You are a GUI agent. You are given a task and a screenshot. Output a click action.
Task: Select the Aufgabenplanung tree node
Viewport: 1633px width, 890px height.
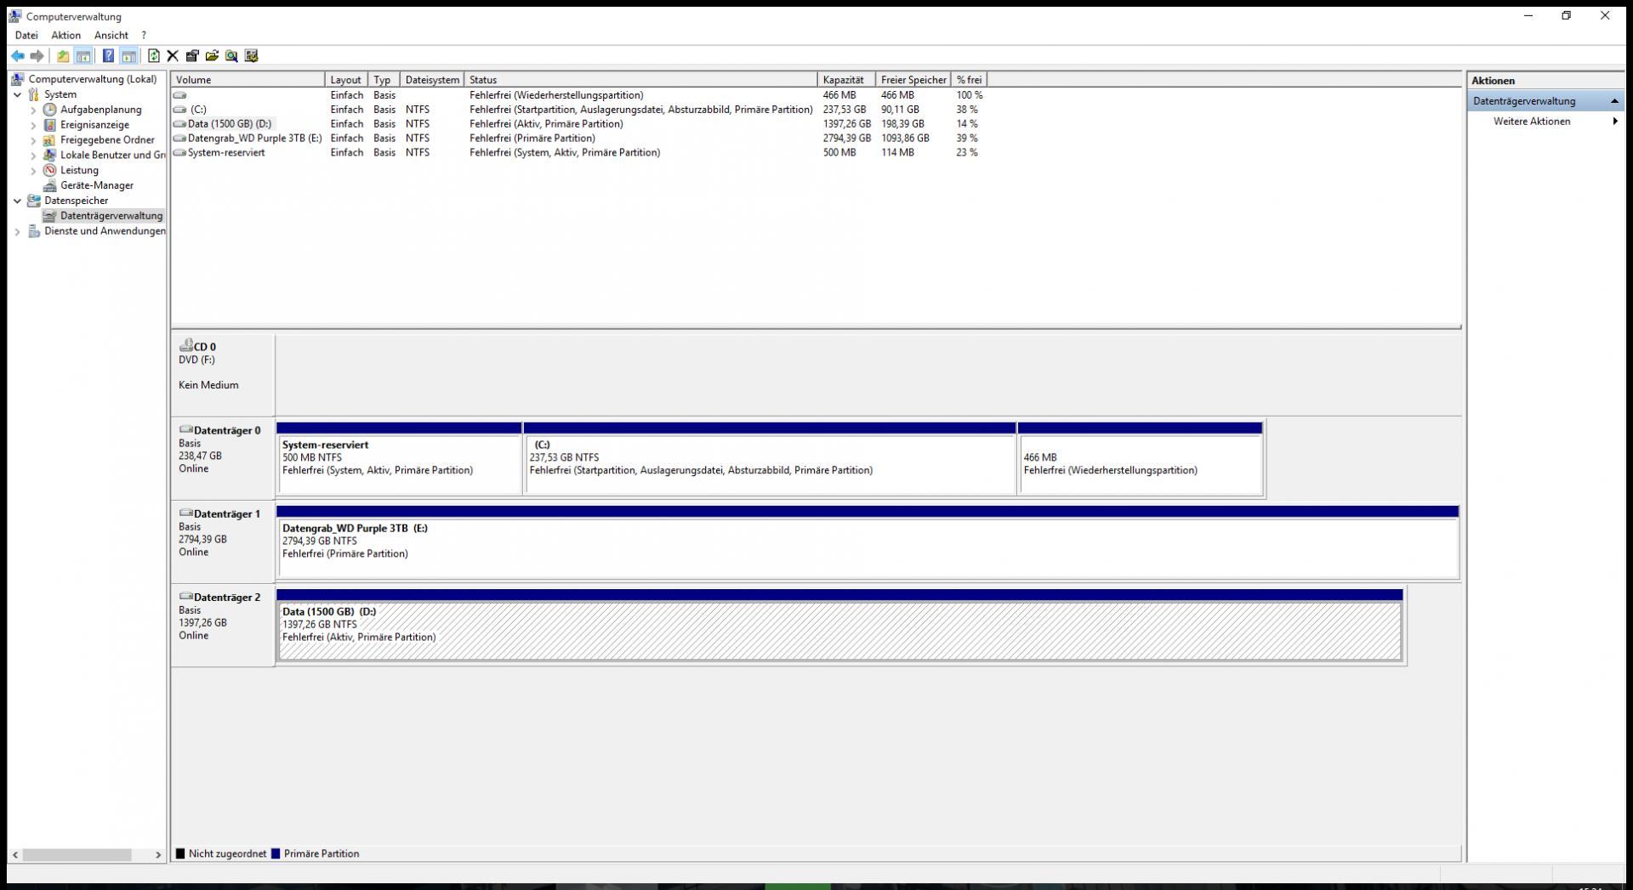pos(100,110)
